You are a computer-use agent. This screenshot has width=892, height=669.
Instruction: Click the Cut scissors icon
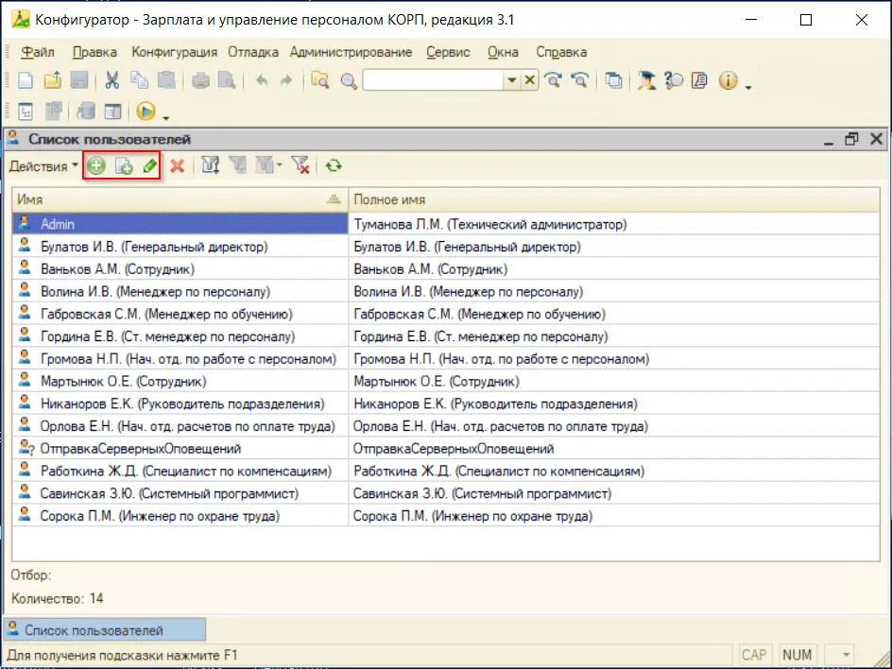111,81
